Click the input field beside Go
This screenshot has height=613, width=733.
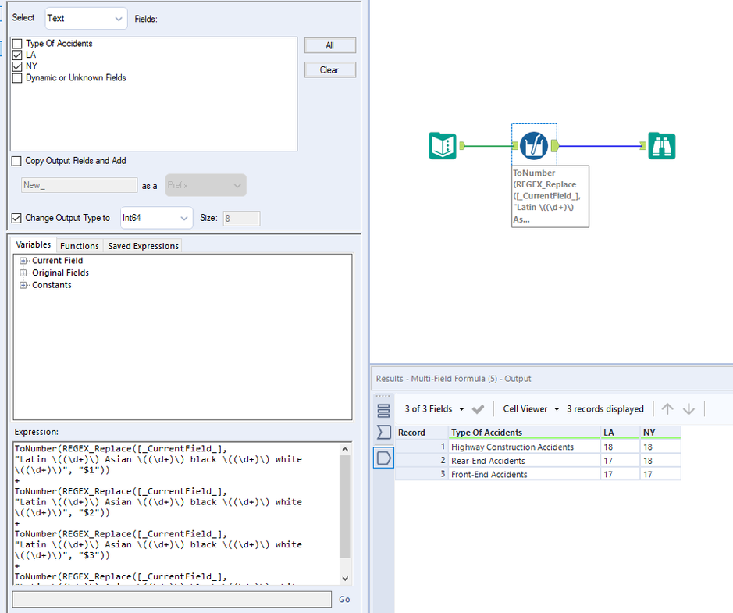(172, 600)
